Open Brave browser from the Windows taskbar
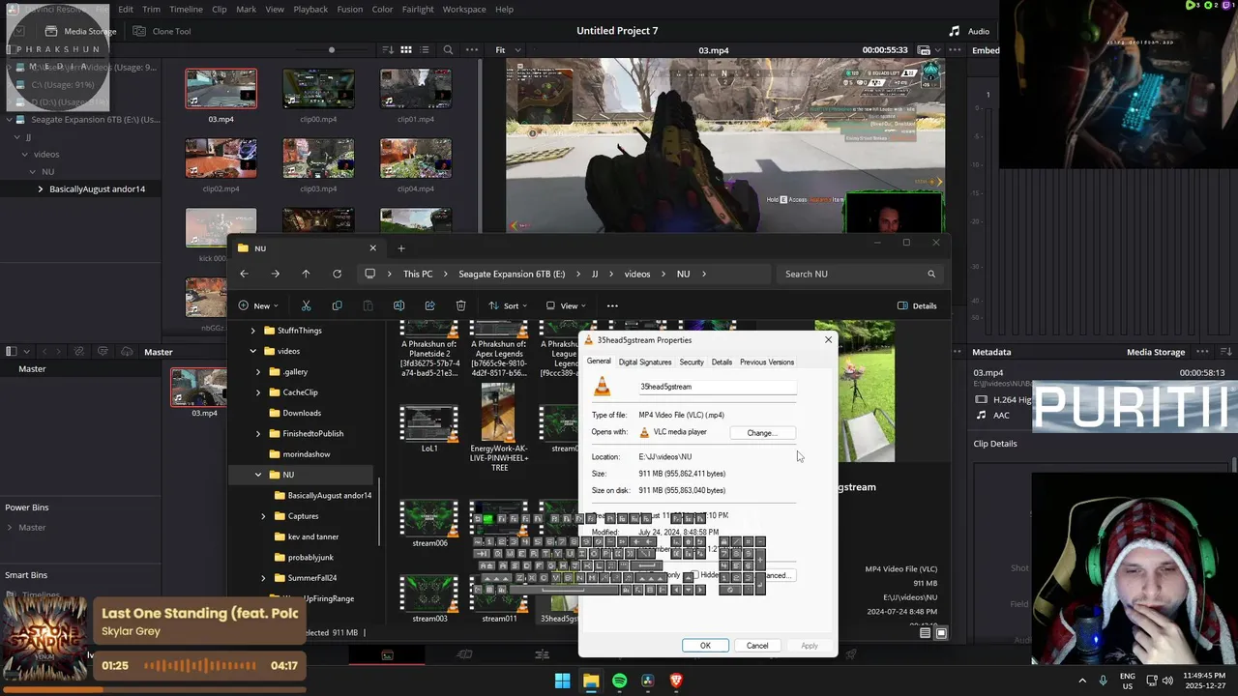This screenshot has width=1238, height=696. point(676,681)
